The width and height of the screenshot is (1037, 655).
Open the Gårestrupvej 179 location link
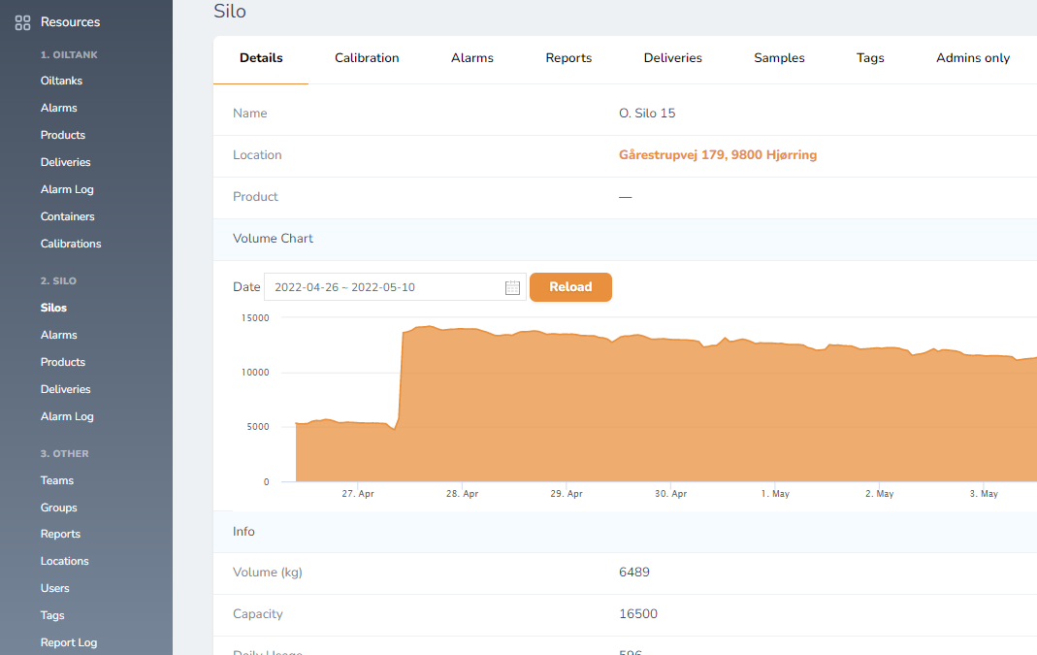coord(718,155)
